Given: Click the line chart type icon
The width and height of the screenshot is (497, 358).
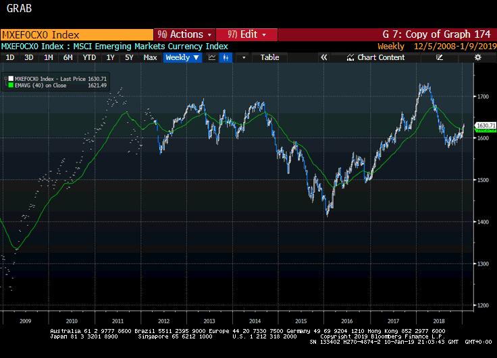Looking at the screenshot, I should (x=212, y=57).
